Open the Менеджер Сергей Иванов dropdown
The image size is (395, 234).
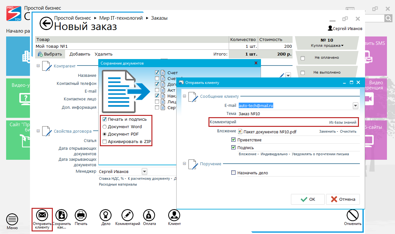tap(144, 171)
